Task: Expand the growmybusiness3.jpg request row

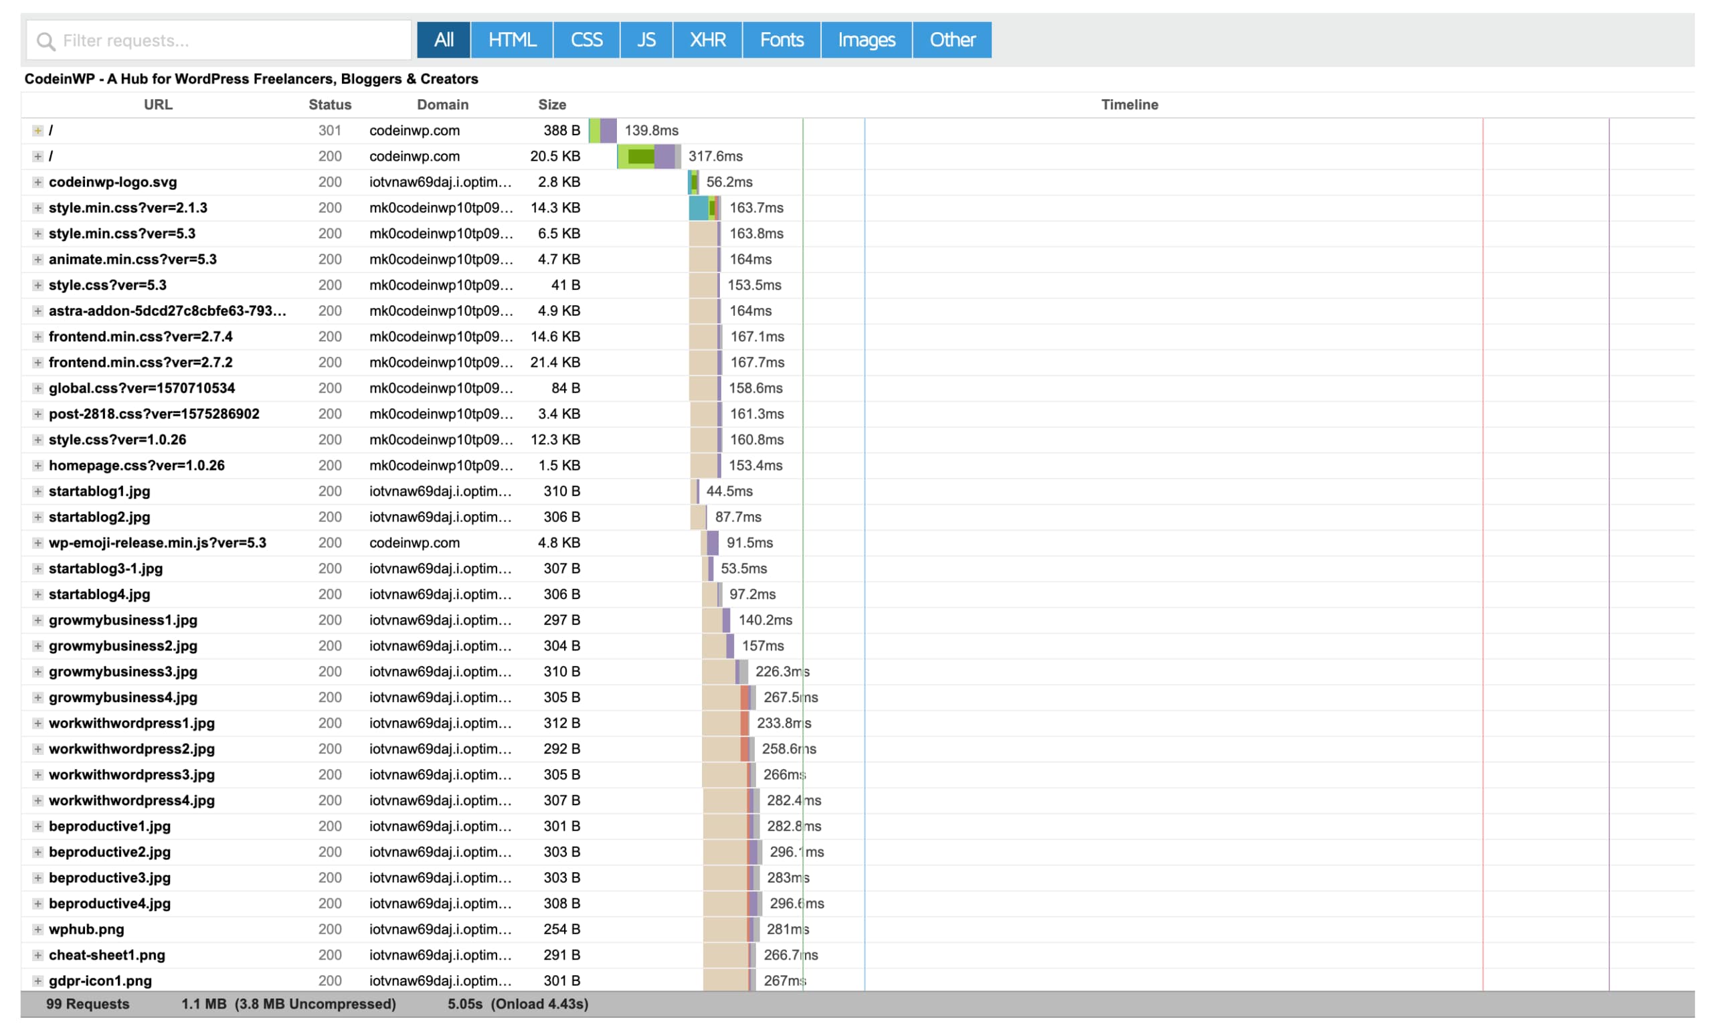Action: coord(37,672)
